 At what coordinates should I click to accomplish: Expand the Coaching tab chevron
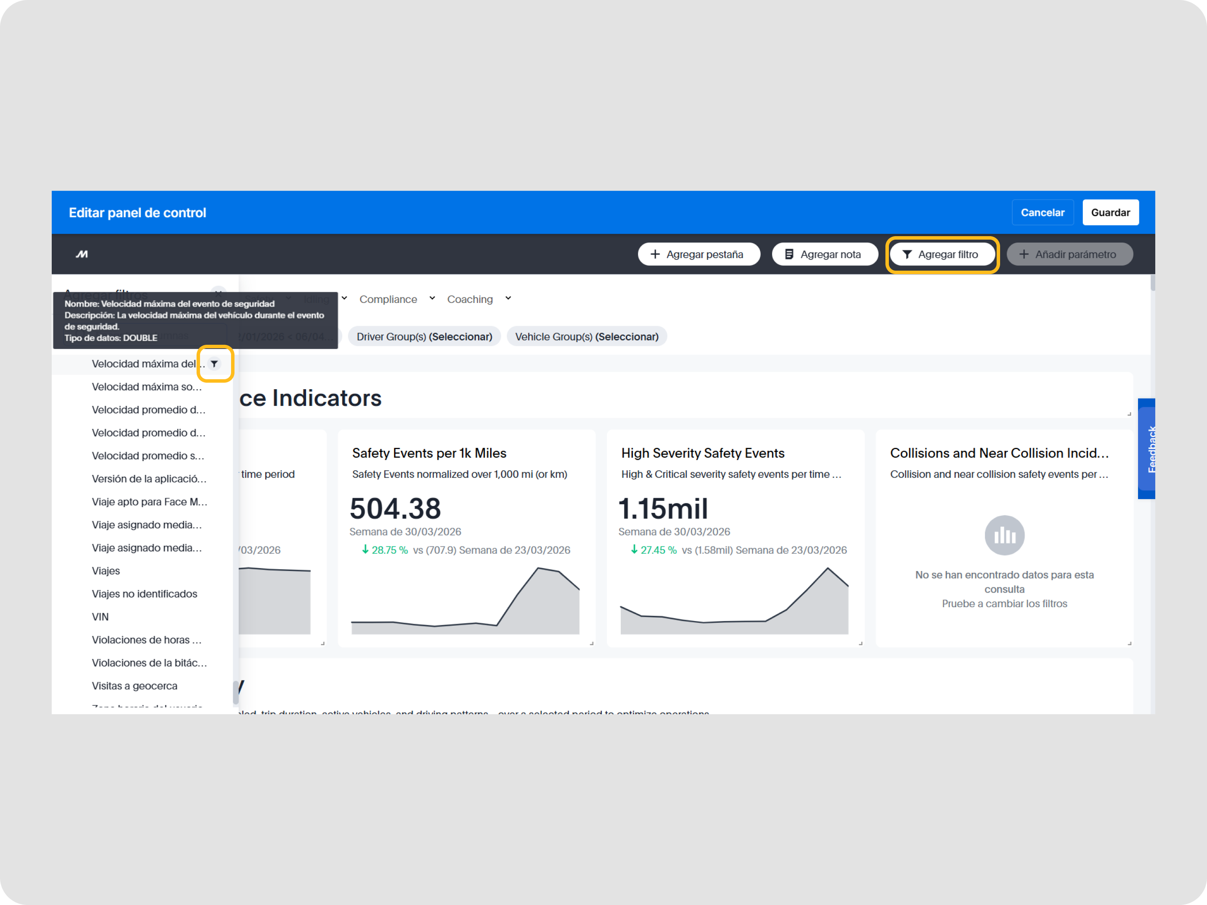pyautogui.click(x=508, y=298)
